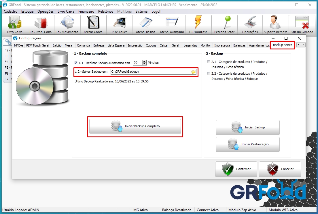
Task: Browse backup folder with yellow folder icon
Action: (194, 72)
